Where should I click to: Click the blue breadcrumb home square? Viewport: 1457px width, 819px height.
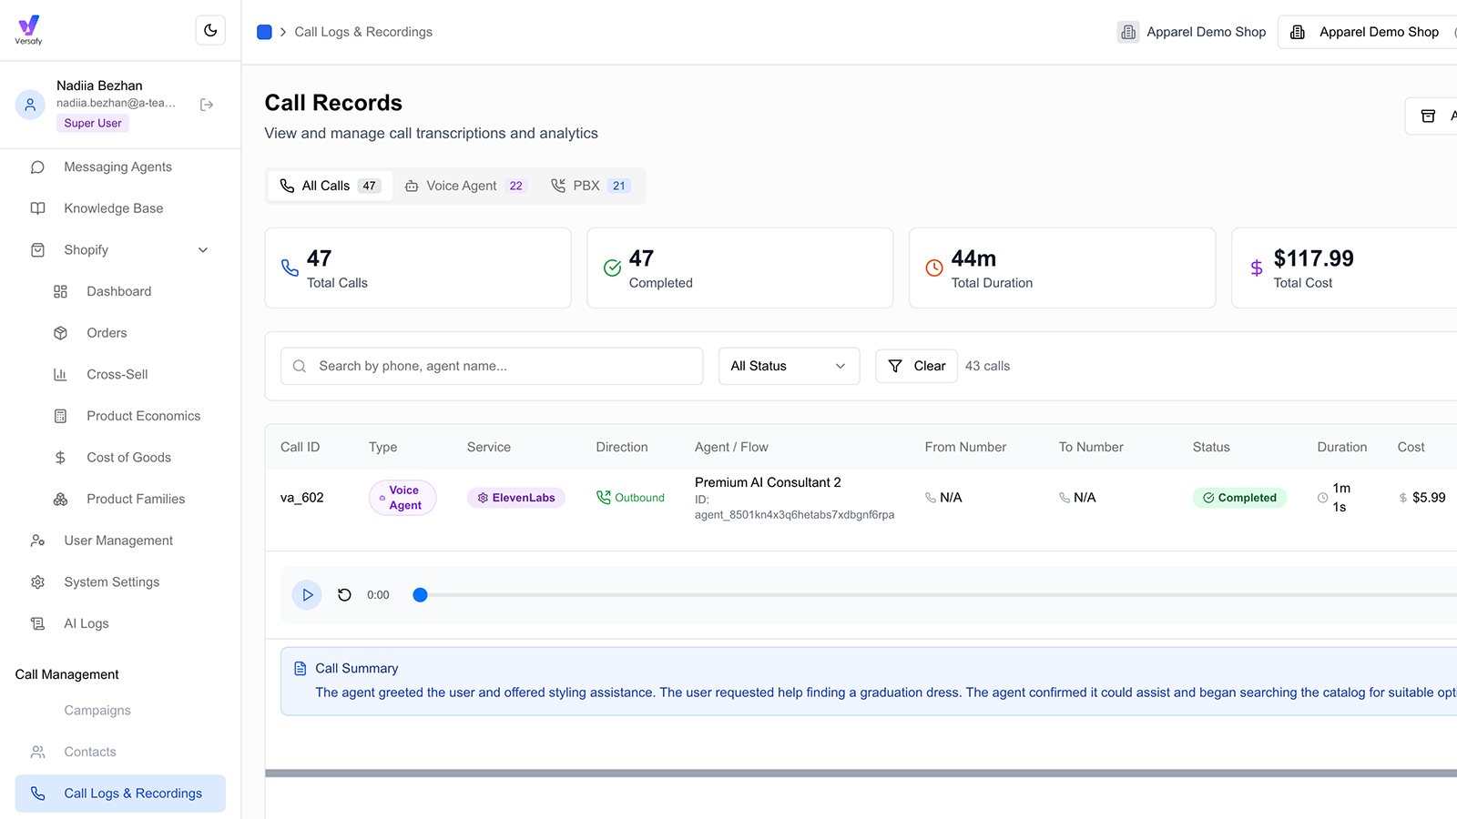point(264,32)
